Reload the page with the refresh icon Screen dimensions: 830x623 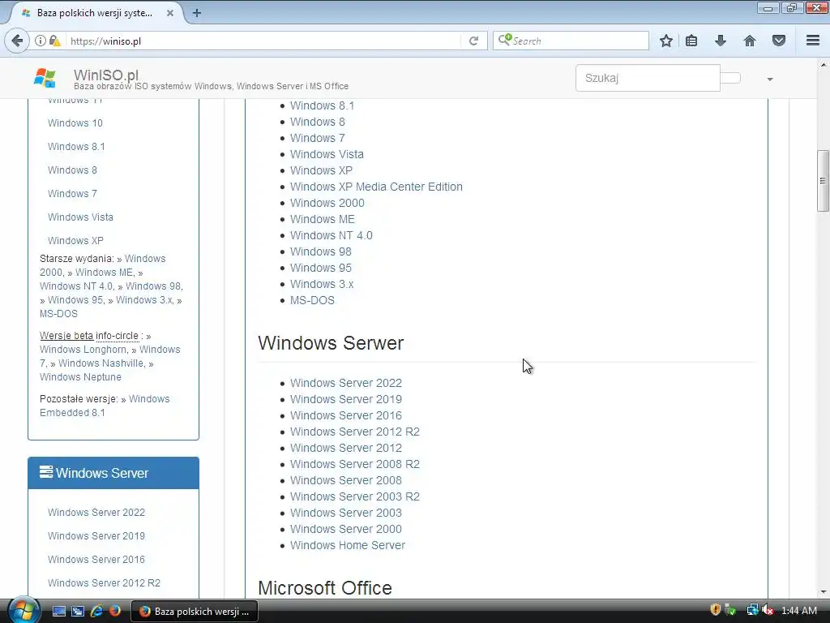coord(473,41)
